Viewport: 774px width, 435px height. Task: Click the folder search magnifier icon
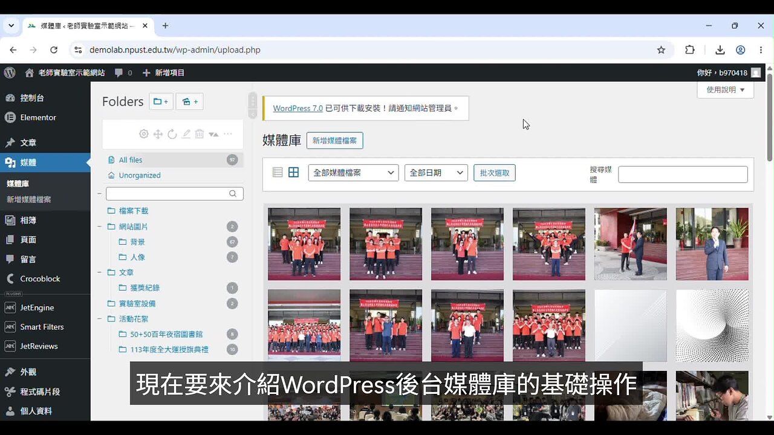[233, 194]
